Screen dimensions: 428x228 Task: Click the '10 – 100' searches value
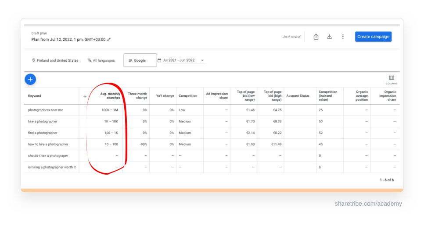(111, 144)
